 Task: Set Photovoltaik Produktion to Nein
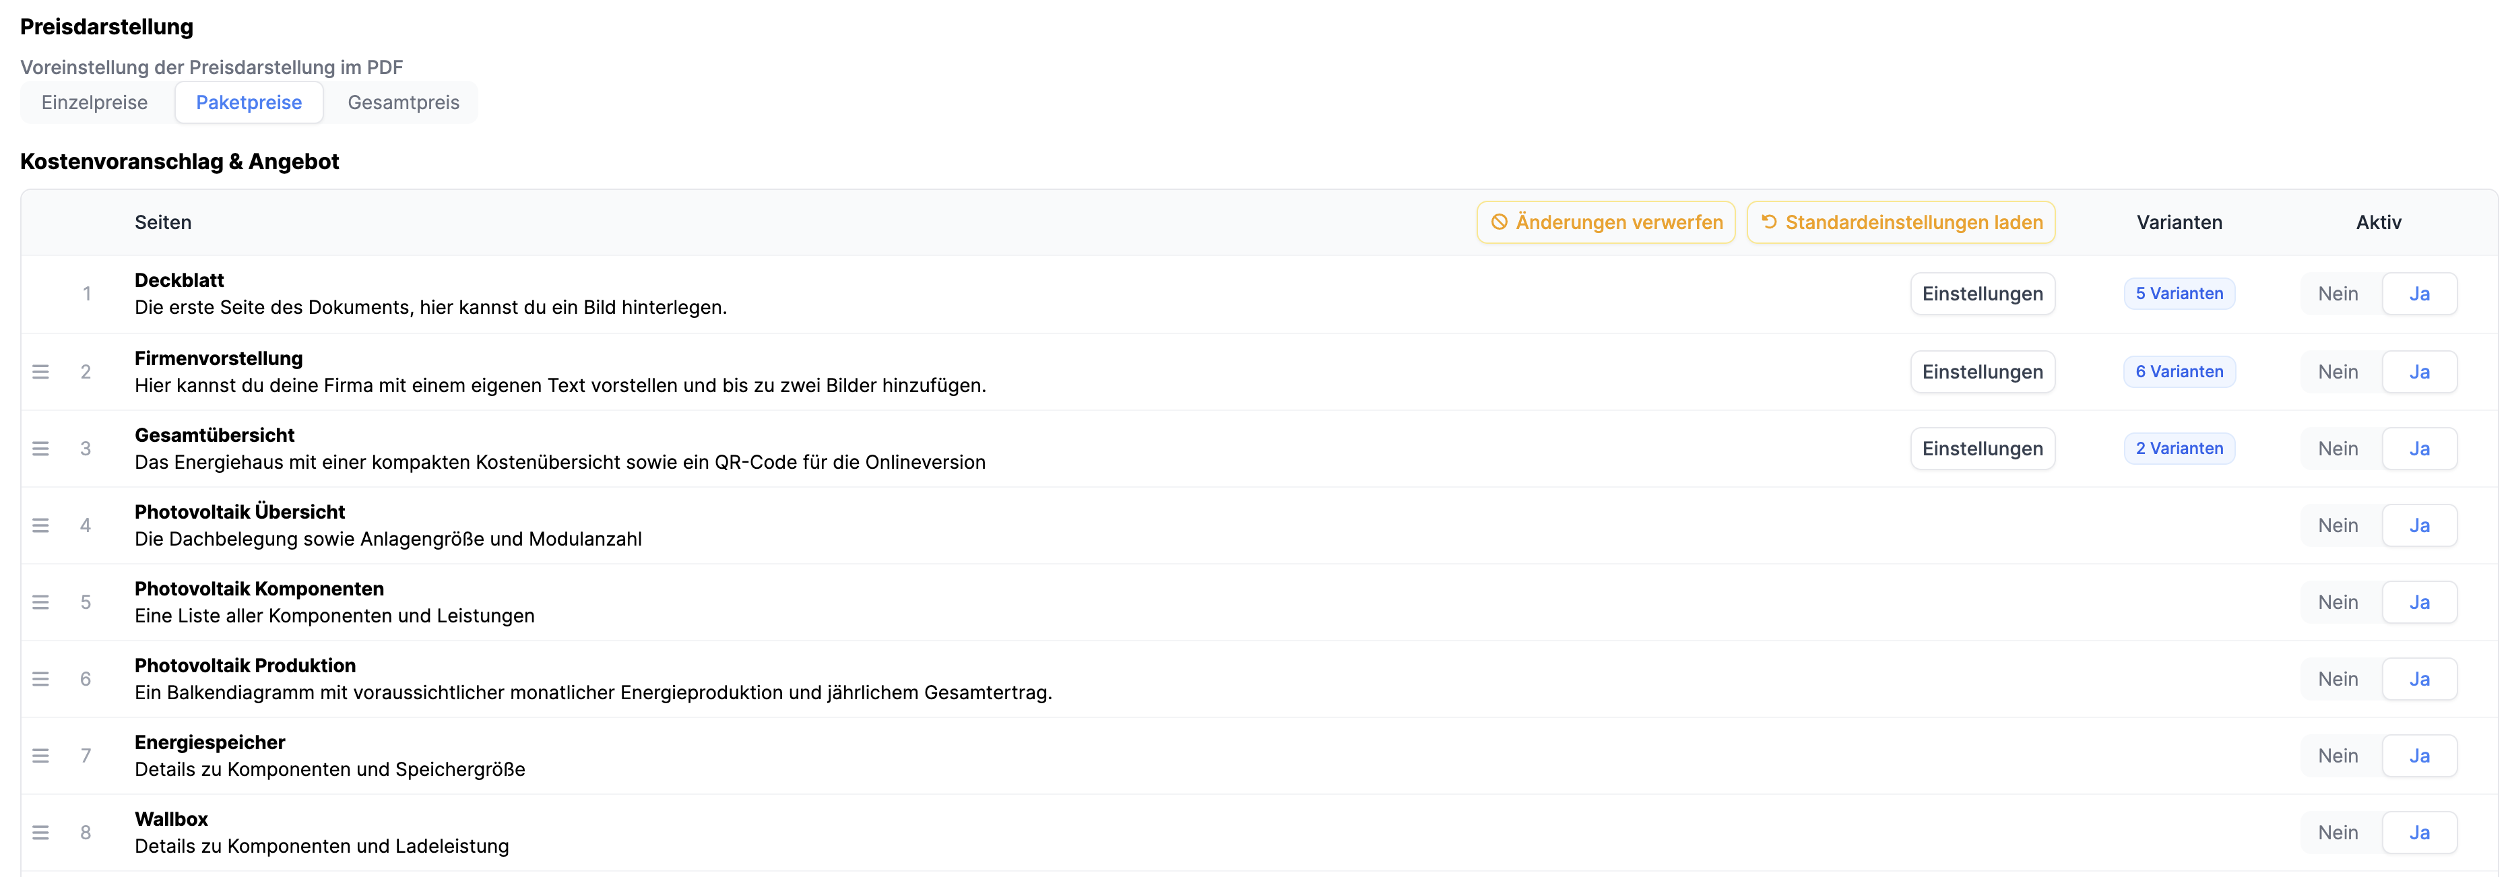(x=2338, y=679)
